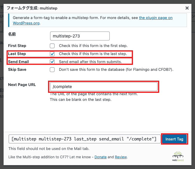Screen dimensions: 195x169
Task: Click the multistep-273 name field
Action: [80, 36]
